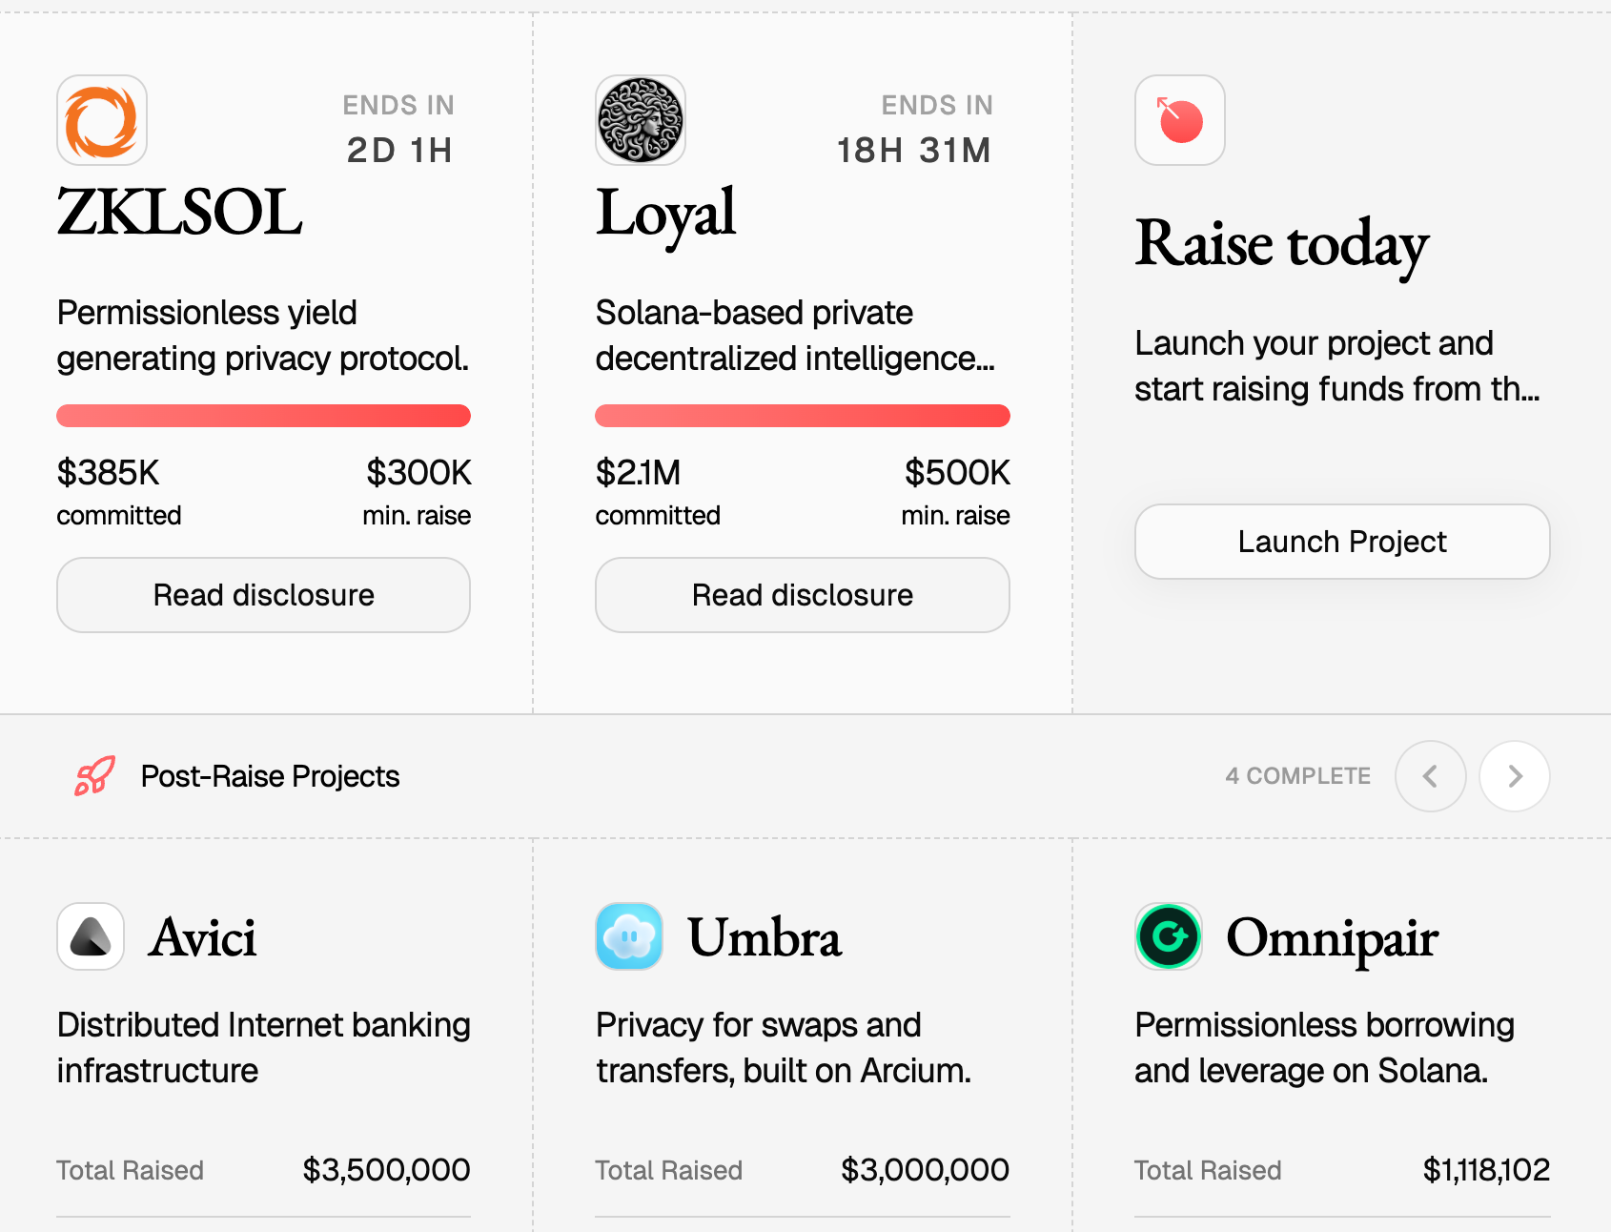Click ZKLSOL's funding progress bar

(x=263, y=416)
